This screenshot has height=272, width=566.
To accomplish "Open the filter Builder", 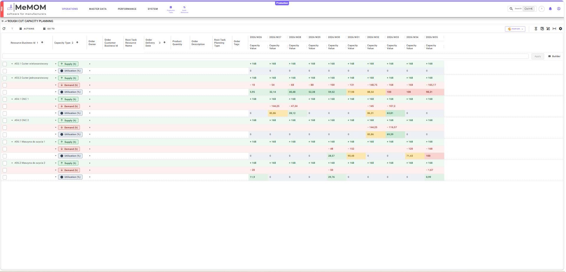I will pos(554,56).
